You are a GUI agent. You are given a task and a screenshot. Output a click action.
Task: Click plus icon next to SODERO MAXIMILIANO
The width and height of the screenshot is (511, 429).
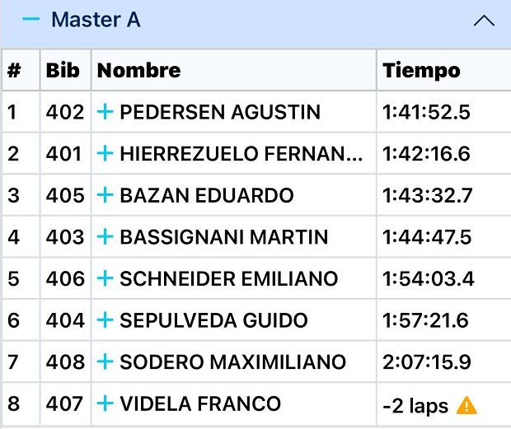click(x=105, y=362)
